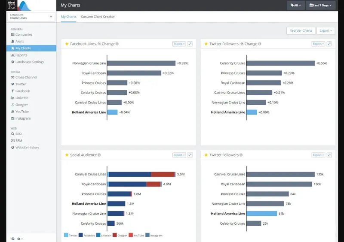Toggle star on the bottom Twitter Followers chart
344x242 pixels.
tap(206, 155)
